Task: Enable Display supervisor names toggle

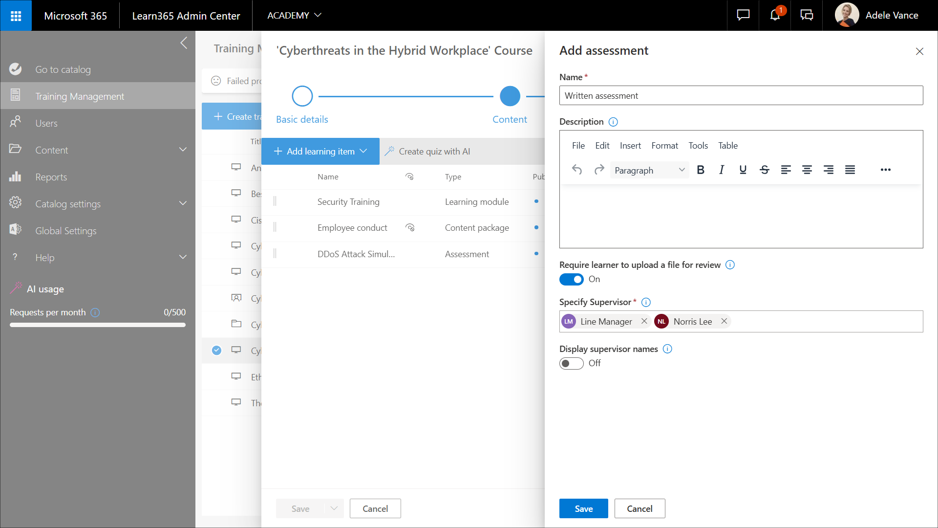Action: (571, 363)
